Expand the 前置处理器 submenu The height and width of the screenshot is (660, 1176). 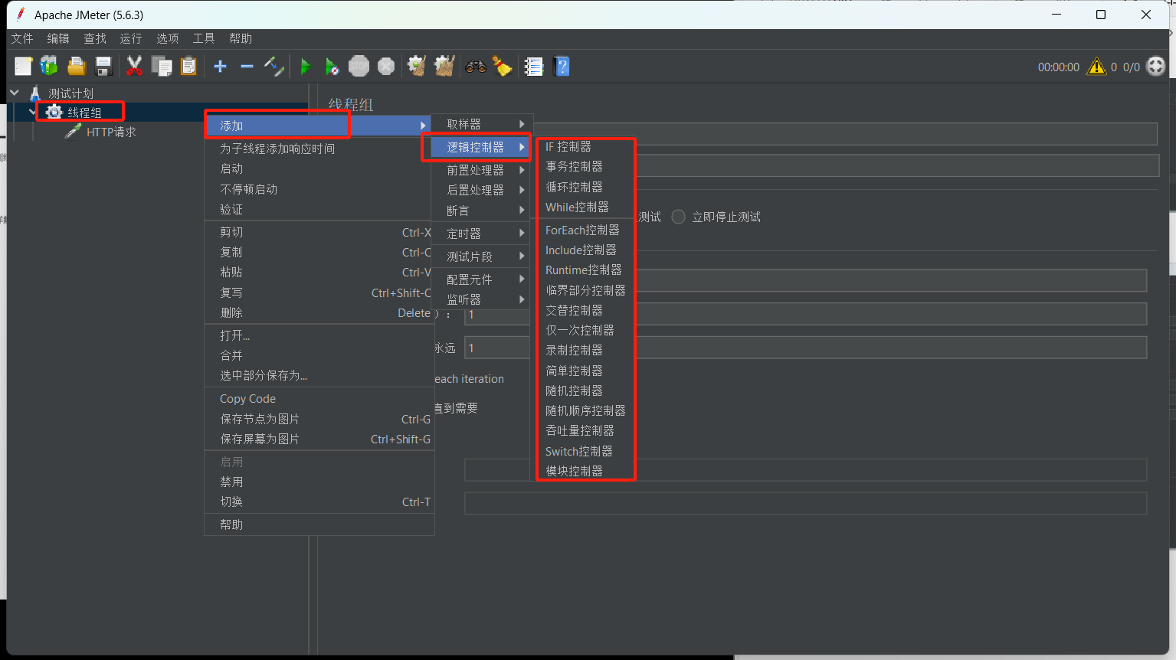pos(480,170)
